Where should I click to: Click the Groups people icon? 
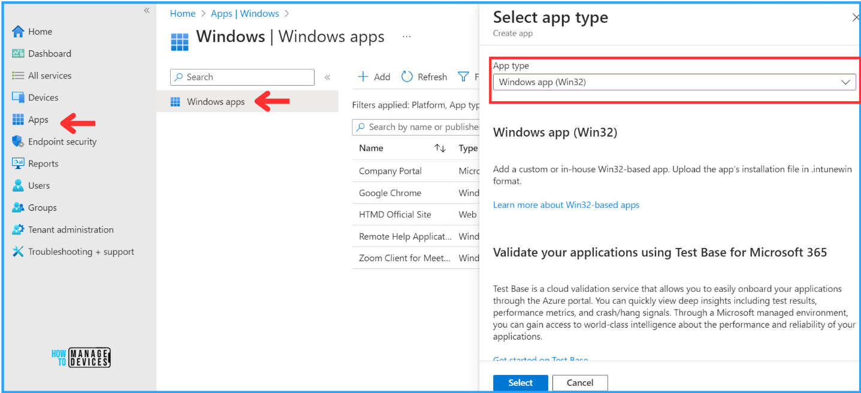coord(18,208)
